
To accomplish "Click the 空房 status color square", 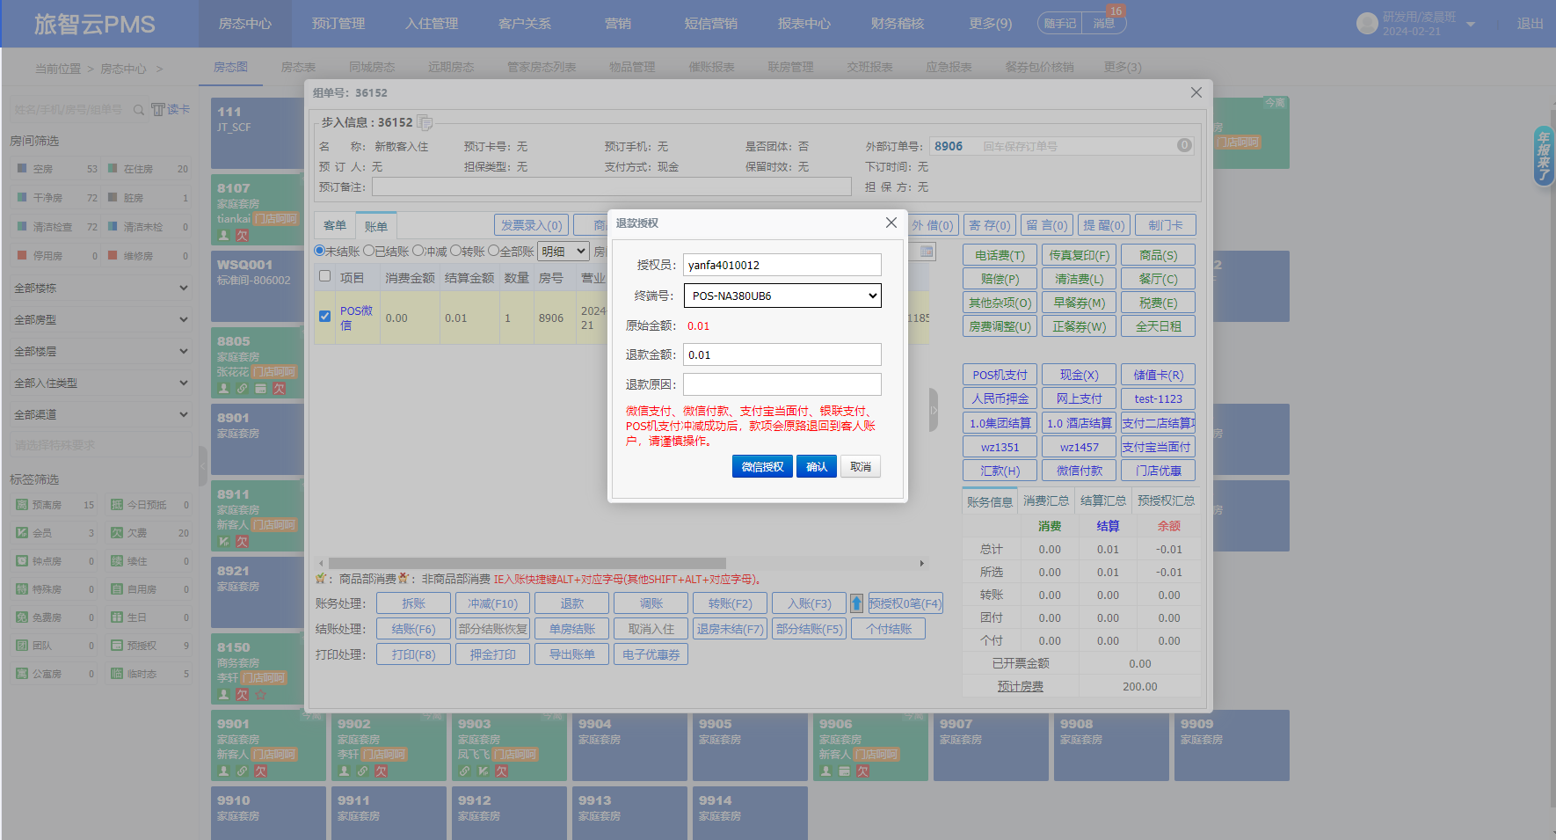I will pos(22,168).
